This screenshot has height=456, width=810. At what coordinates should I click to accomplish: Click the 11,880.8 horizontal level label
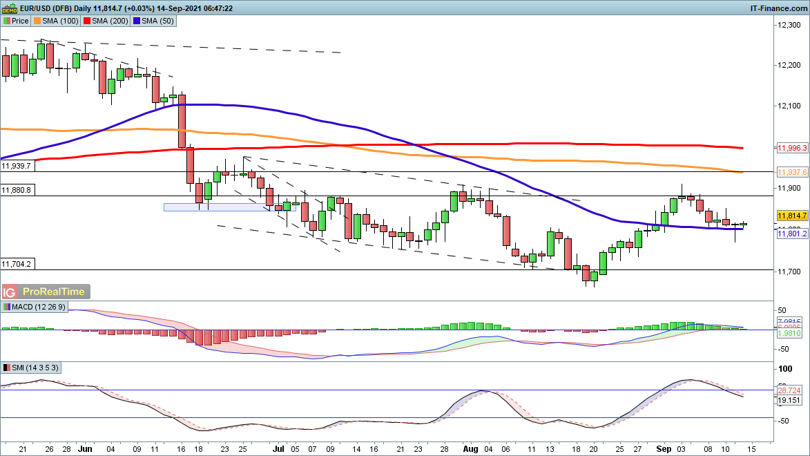[x=19, y=189]
